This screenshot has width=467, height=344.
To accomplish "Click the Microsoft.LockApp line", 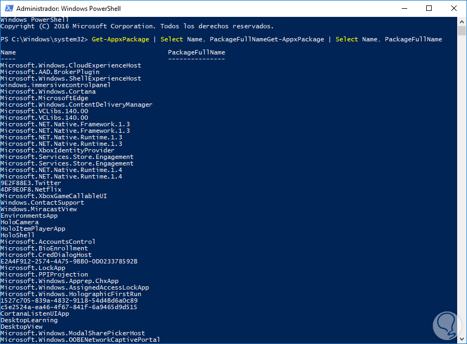I will pos(33,268).
